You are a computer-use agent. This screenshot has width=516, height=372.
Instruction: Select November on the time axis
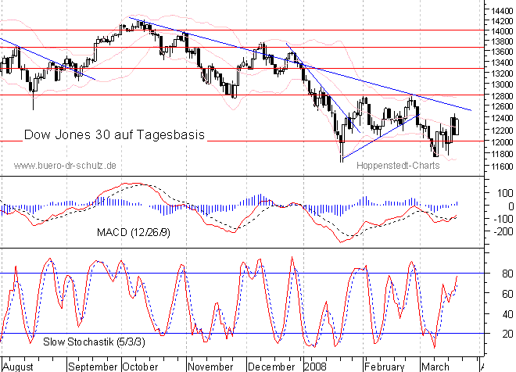211,366
